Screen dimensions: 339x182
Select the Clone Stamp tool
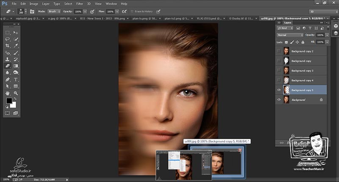(x=8, y=59)
